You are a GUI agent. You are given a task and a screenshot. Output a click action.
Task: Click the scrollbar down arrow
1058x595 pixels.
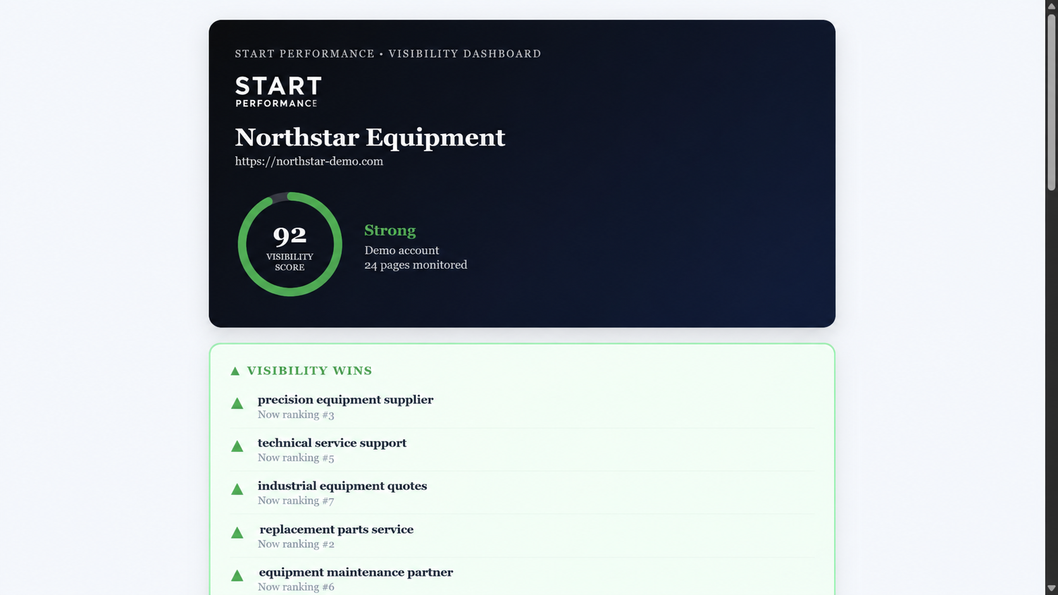coord(1052,589)
